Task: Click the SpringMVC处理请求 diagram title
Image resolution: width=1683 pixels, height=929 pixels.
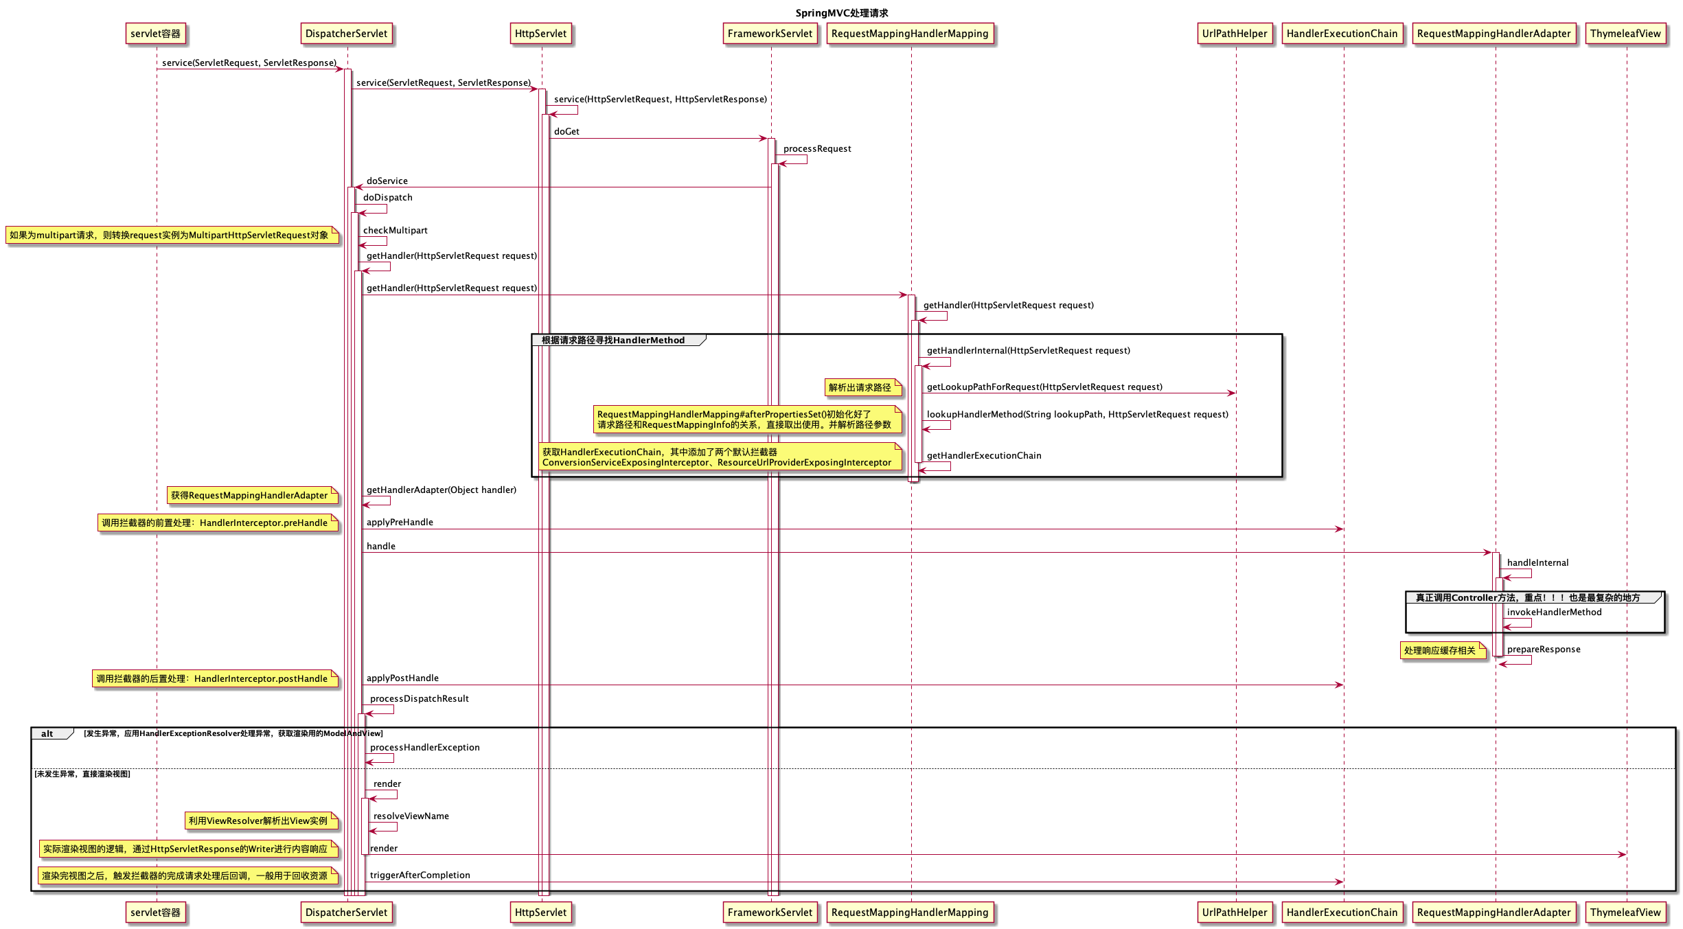Action: (x=841, y=13)
